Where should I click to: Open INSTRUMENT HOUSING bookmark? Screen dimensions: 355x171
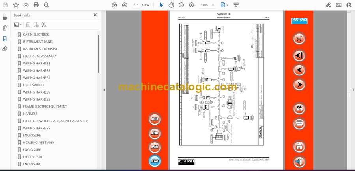tap(41, 49)
